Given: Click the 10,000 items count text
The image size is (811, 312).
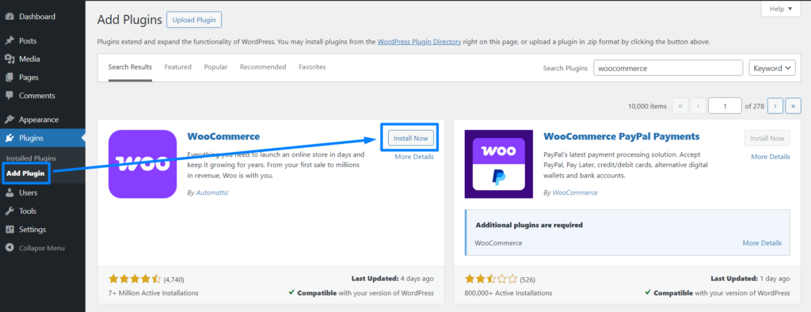Looking at the screenshot, I should click(648, 106).
